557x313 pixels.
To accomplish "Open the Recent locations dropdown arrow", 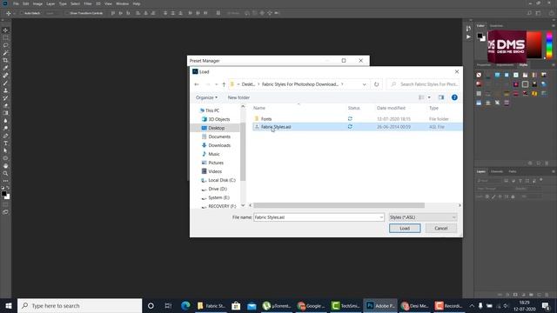I will tap(216, 84).
